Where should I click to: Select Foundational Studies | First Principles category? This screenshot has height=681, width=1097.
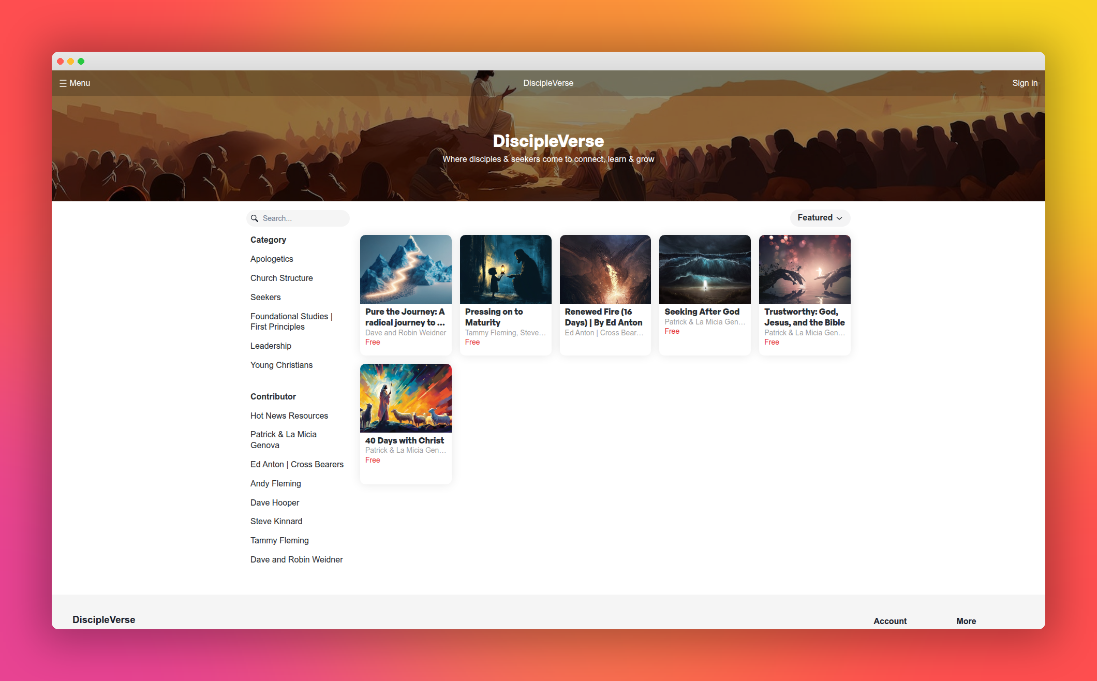pos(291,321)
